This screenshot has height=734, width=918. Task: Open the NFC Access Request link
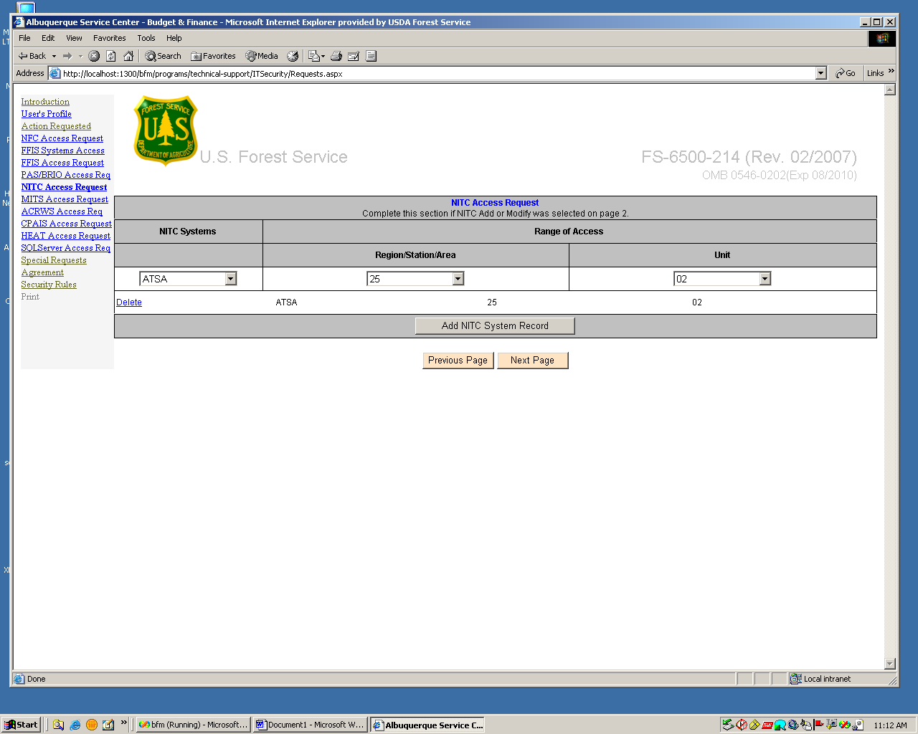(62, 138)
